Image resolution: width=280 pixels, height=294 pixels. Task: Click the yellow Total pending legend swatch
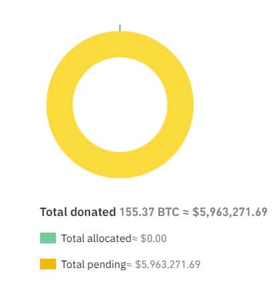tap(48, 264)
